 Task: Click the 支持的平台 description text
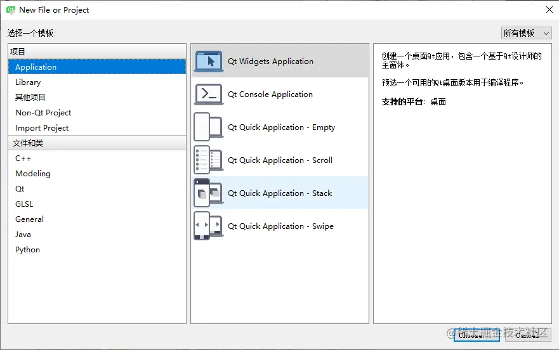(x=414, y=102)
